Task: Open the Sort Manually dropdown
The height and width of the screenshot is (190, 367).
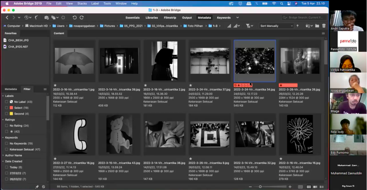Action: pos(276,26)
